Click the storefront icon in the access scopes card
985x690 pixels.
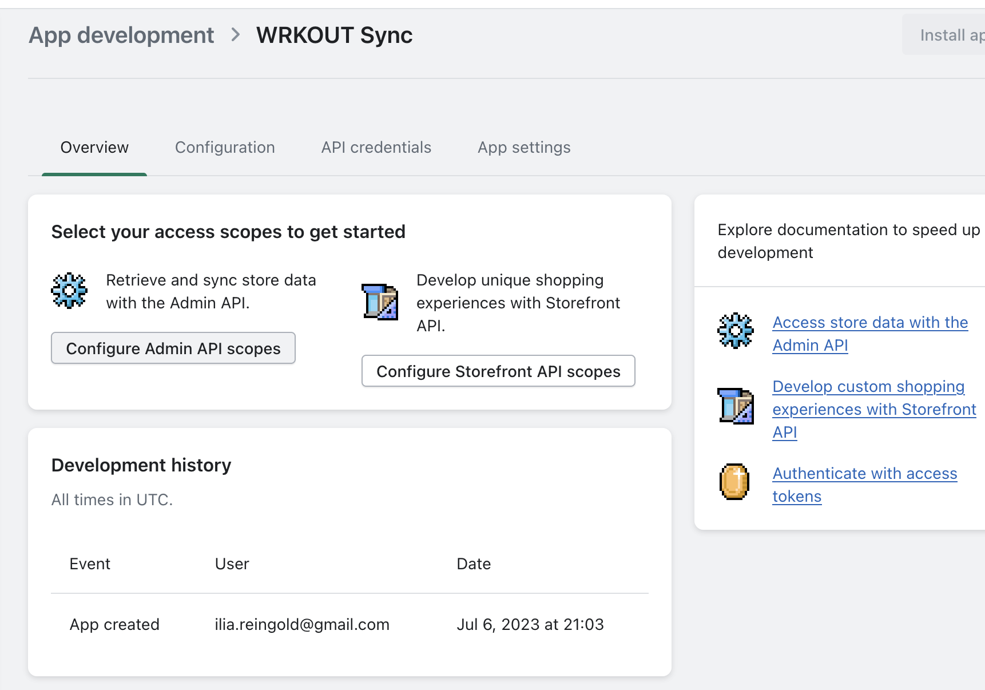[x=380, y=302]
